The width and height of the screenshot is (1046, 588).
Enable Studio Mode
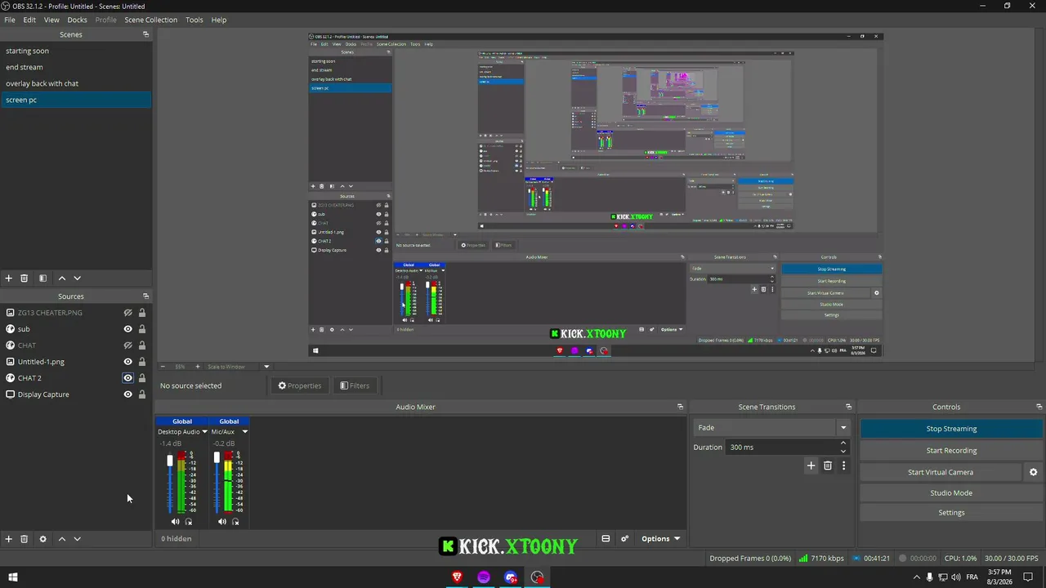[951, 493]
